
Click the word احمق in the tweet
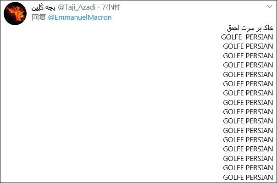click(x=233, y=28)
